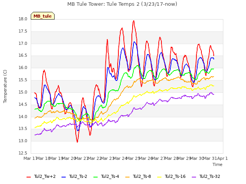Click the Mar 28 x-axis label
246x184 pixels.
[x=171, y=158]
